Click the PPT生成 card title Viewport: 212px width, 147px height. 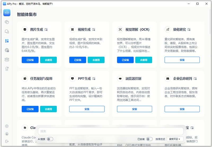pos(84,78)
